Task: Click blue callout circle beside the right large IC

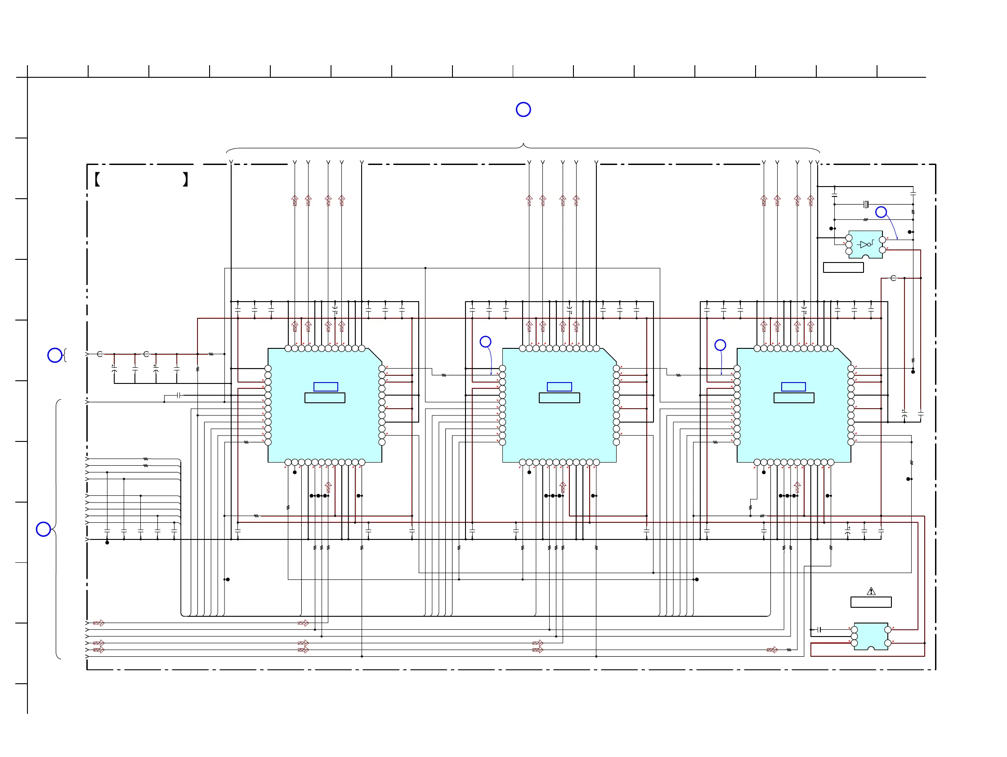Action: [720, 345]
